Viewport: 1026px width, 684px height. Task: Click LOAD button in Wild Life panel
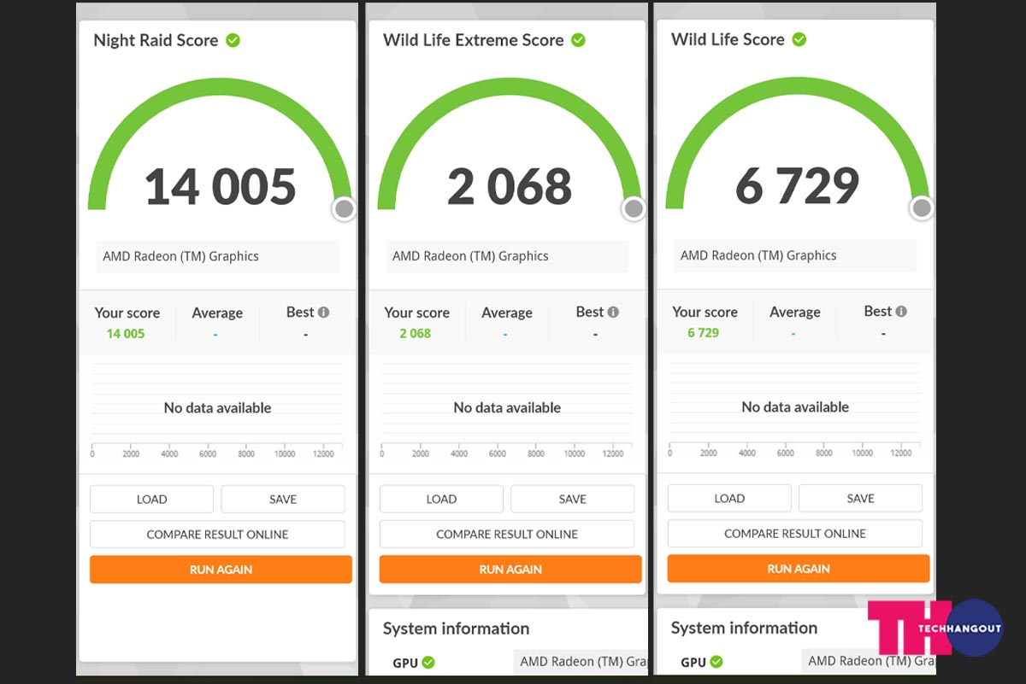tap(729, 499)
